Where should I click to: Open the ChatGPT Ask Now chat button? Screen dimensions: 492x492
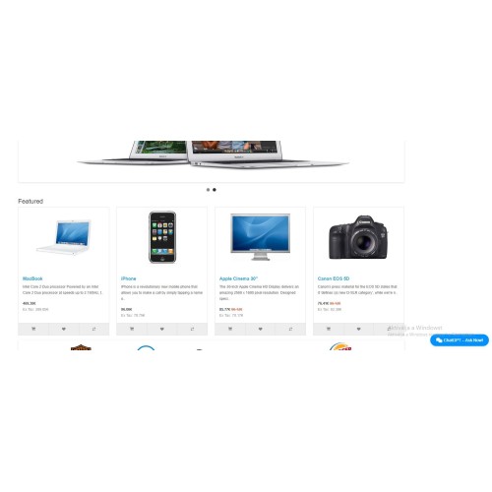(460, 340)
